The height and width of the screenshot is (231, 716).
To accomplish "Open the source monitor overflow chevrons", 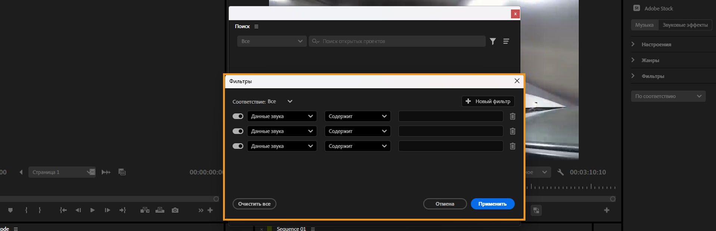I will (x=201, y=210).
